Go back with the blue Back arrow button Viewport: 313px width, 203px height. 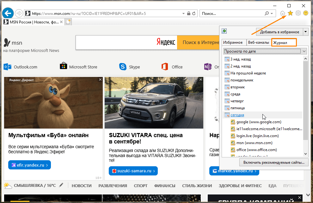point(8,13)
